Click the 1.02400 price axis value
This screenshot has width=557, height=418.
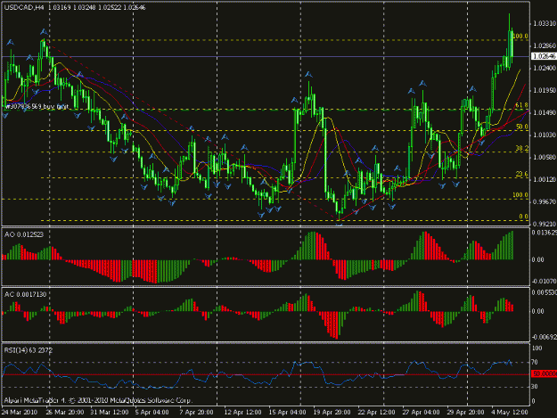(545, 68)
